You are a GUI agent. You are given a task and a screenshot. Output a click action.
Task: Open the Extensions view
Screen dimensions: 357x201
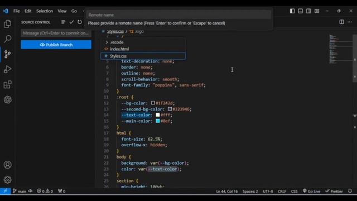7,84
